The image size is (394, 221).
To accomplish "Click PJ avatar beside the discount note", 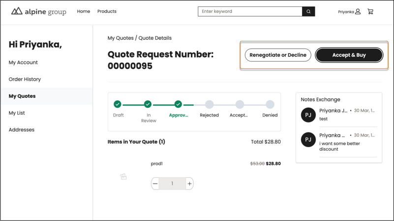I will pos(308,139).
